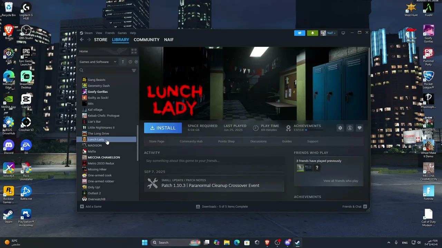Viewport: 442px width, 248px height.
Task: Switch to the COMMUNITY tab
Action: coord(146,40)
